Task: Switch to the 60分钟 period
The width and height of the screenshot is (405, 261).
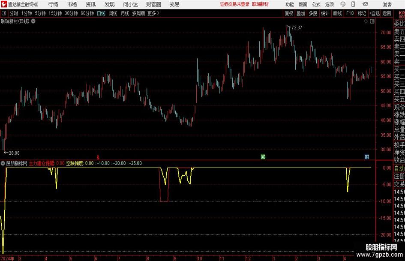Action: [x=87, y=13]
